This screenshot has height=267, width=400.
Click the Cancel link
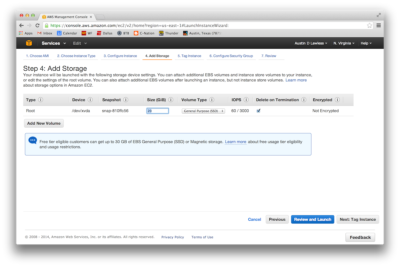coord(255,219)
